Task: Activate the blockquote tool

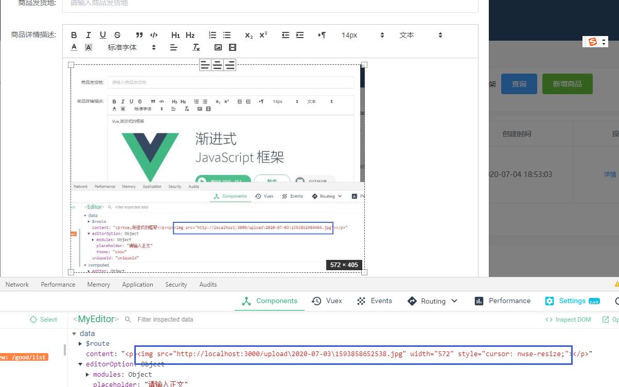Action: [x=139, y=35]
